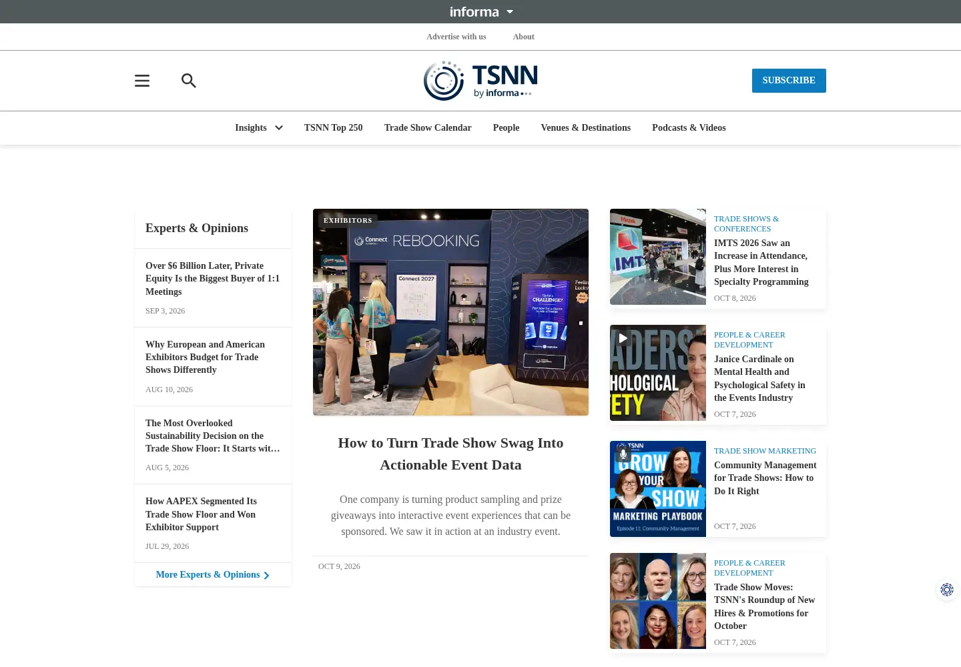Click People & Career Development above Janice Cardinale
This screenshot has width=961, height=667.
[749, 340]
